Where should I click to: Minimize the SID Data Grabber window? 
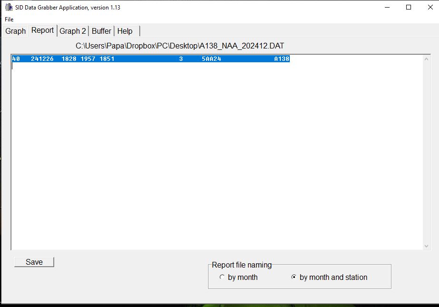tap(387, 7)
